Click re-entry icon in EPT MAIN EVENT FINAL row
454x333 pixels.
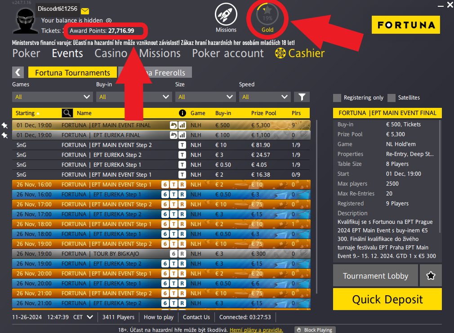click(174, 125)
